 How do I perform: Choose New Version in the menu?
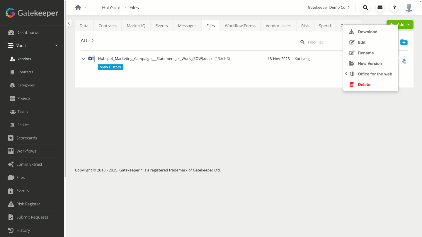370,63
